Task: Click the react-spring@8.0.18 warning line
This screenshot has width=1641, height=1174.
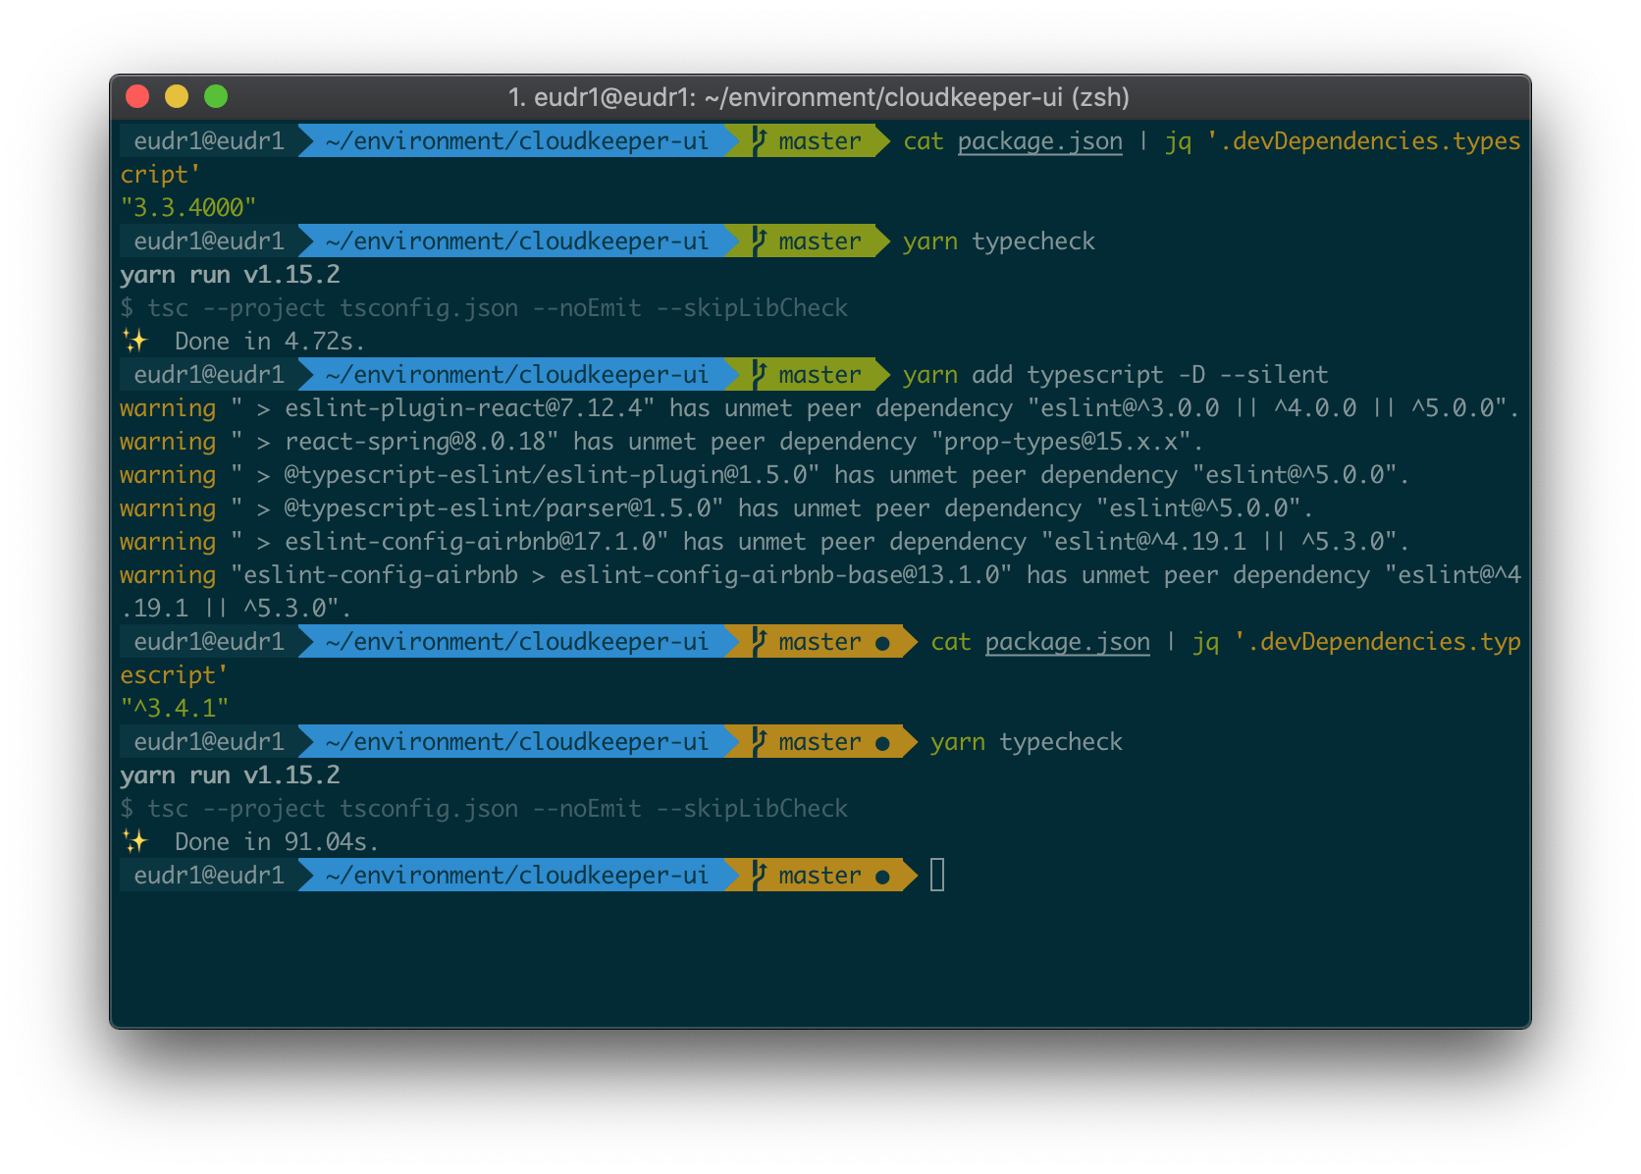Action: (662, 442)
